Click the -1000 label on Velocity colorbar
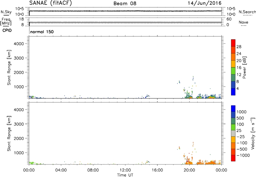This screenshot has height=177, width=256. pyautogui.click(x=243, y=155)
